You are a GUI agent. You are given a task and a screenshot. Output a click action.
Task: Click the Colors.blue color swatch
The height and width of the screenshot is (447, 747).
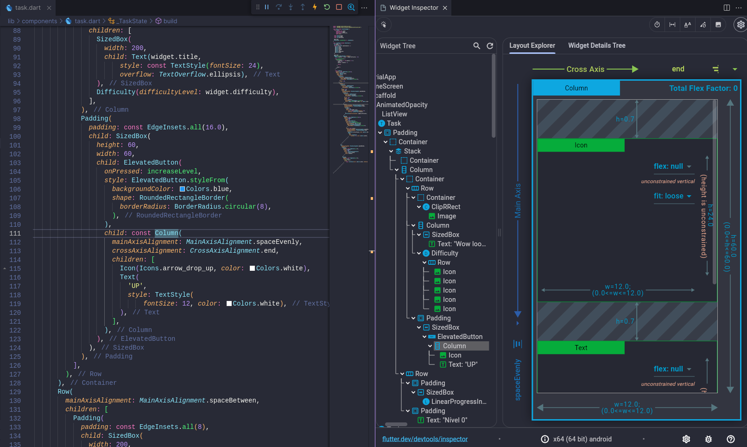click(x=182, y=189)
